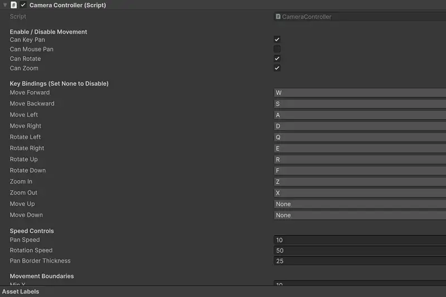
Task: Open the Move Forward key dropdown
Action: 360,92
